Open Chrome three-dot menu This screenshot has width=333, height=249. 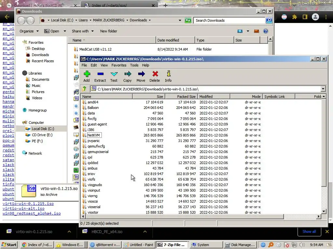(326, 17)
